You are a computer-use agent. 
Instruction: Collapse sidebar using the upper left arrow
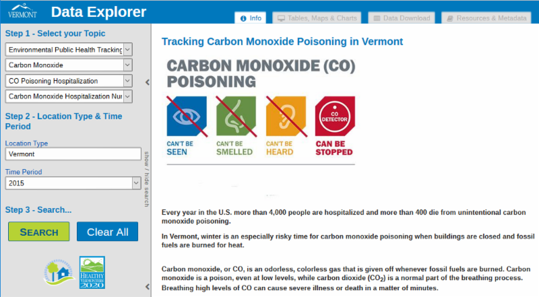[x=148, y=83]
